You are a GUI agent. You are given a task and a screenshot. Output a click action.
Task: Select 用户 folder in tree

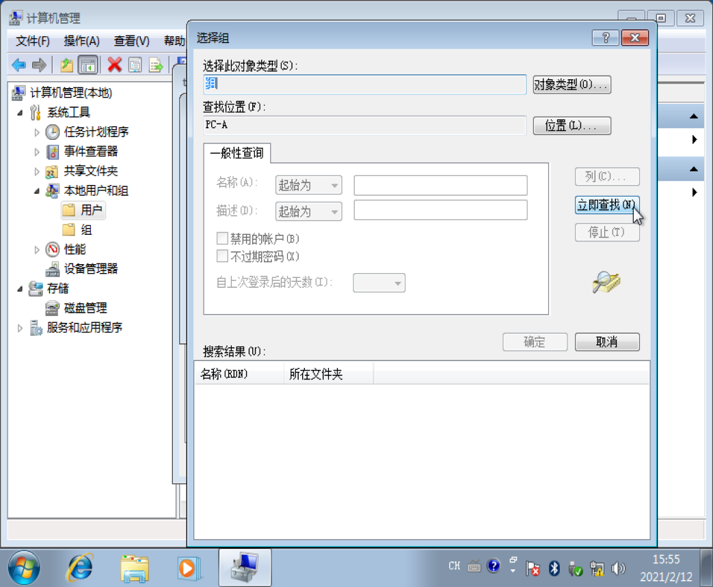click(83, 210)
